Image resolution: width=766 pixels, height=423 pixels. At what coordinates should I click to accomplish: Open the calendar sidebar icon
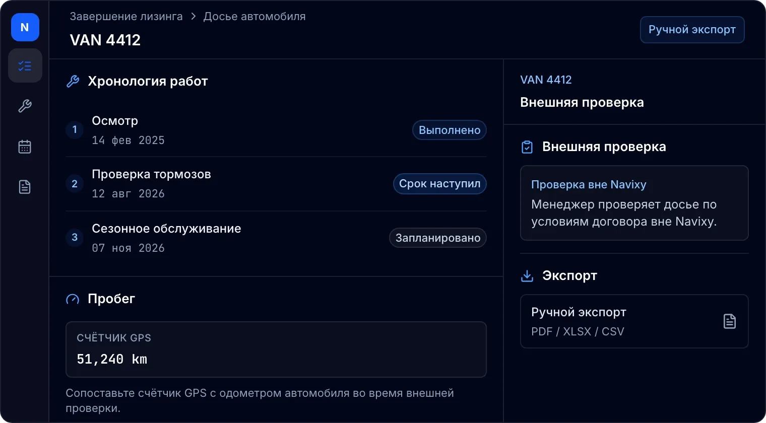tap(25, 147)
